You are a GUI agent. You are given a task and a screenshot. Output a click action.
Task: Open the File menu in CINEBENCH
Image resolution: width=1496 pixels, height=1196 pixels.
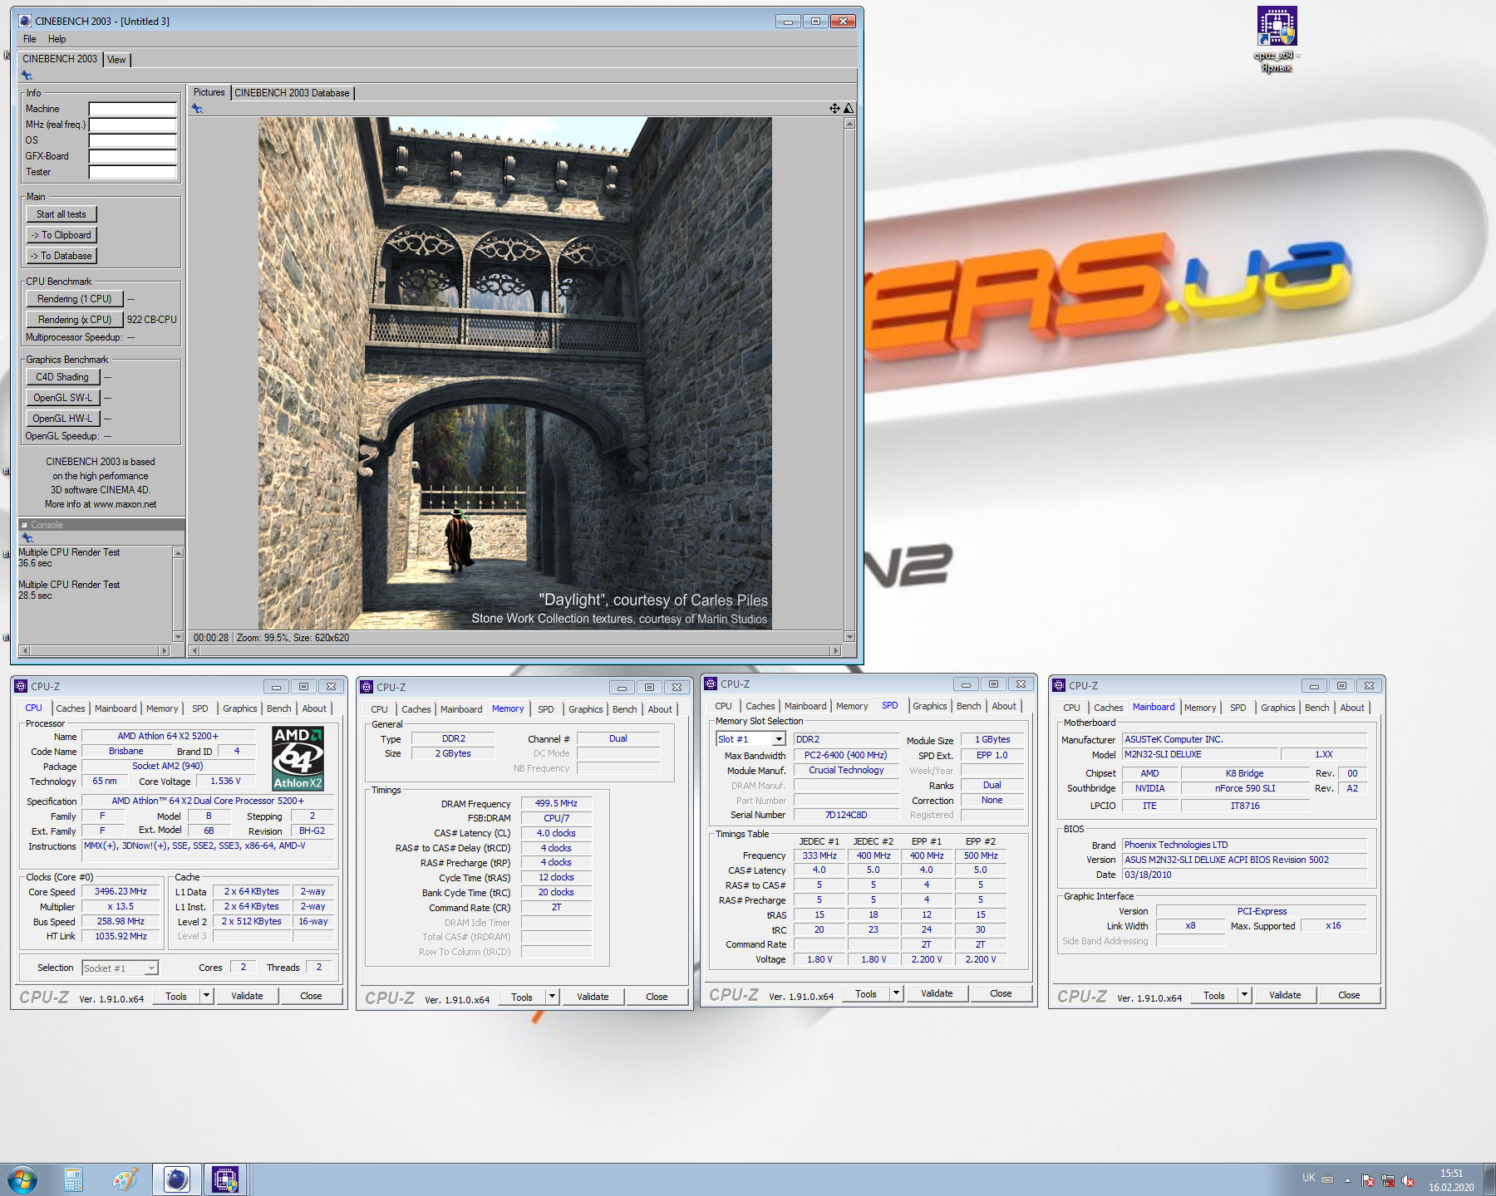(x=30, y=39)
